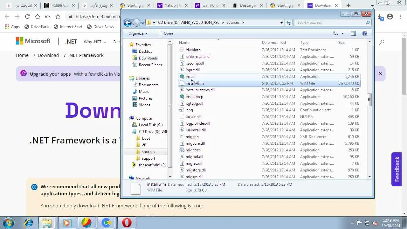Screen dimensions: 407x229
Task: Click the search magnifier in Explorer
Action: pos(368,23)
